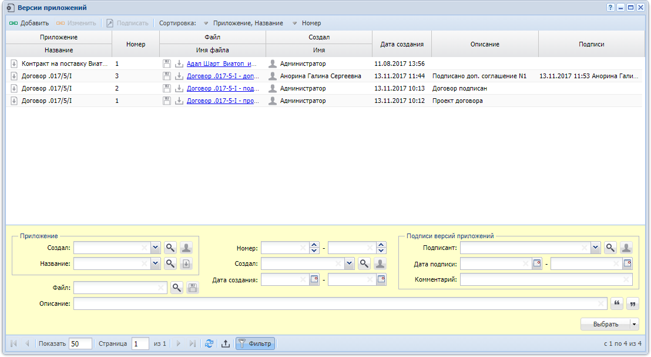
Task: Click the user icon next to middle Создал field
Action: [380, 263]
